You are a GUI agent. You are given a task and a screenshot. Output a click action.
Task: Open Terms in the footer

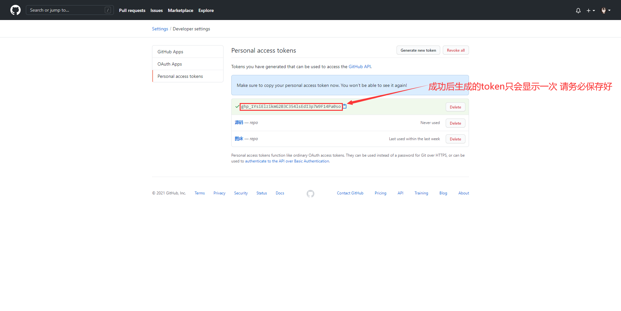(x=200, y=193)
